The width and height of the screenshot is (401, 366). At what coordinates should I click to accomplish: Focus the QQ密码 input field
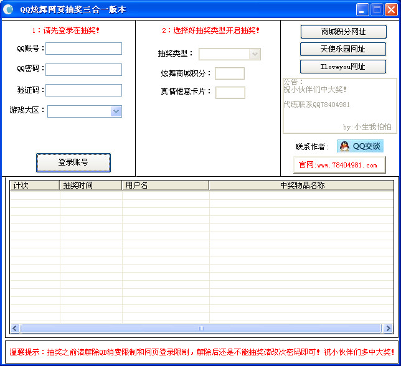(83, 70)
